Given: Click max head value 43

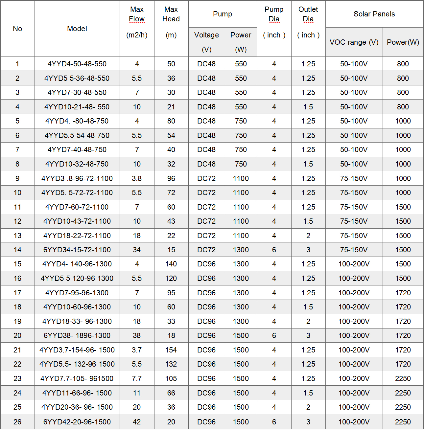Looking at the screenshot, I should pyautogui.click(x=171, y=221).
